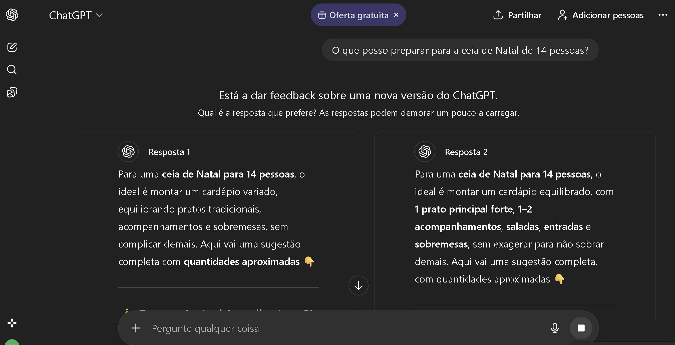
Task: Open the green profile avatar in the sidebar
Action: coord(12,342)
